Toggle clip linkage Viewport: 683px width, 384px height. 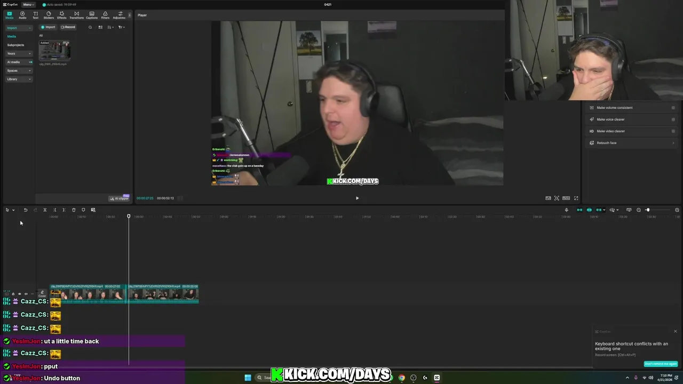click(599, 210)
